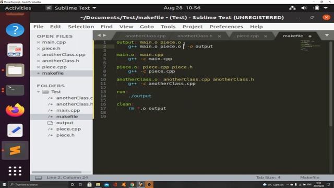Close piece.cpp in Open Files list
This screenshot has height=188, width=334.
38,67
